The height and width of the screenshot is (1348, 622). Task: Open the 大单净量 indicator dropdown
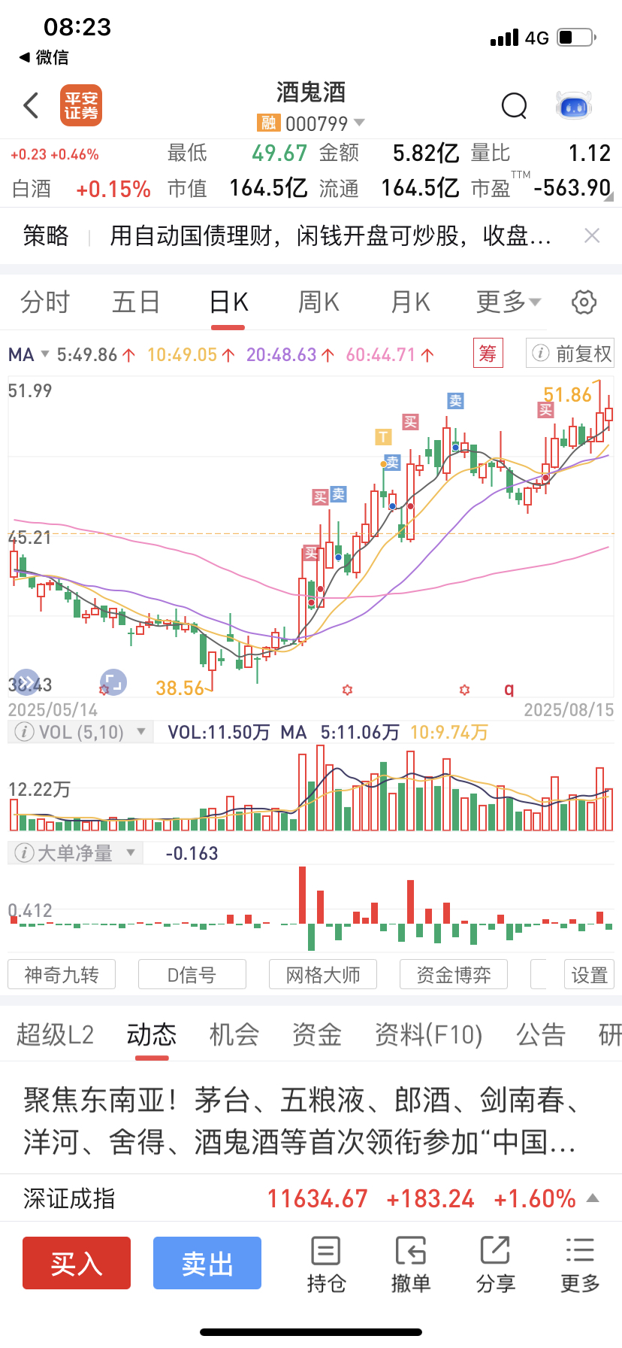(x=131, y=852)
